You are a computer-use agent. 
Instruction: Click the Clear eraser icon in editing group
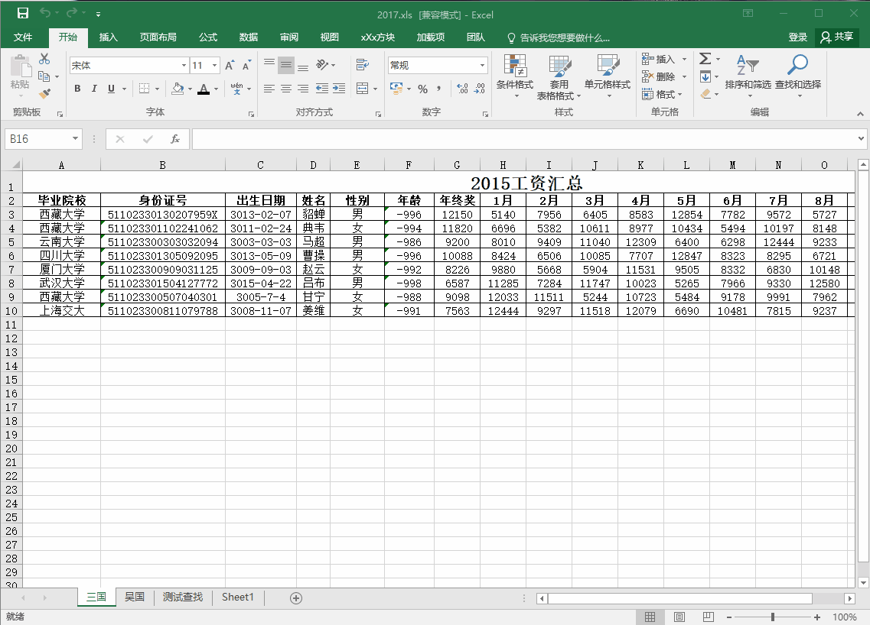pos(705,94)
